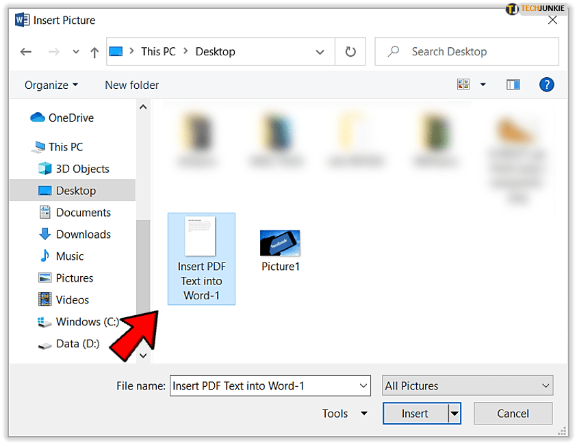Viewport: 577px width, 445px height.
Task: Click the Back navigation arrow
Action: coord(26,52)
